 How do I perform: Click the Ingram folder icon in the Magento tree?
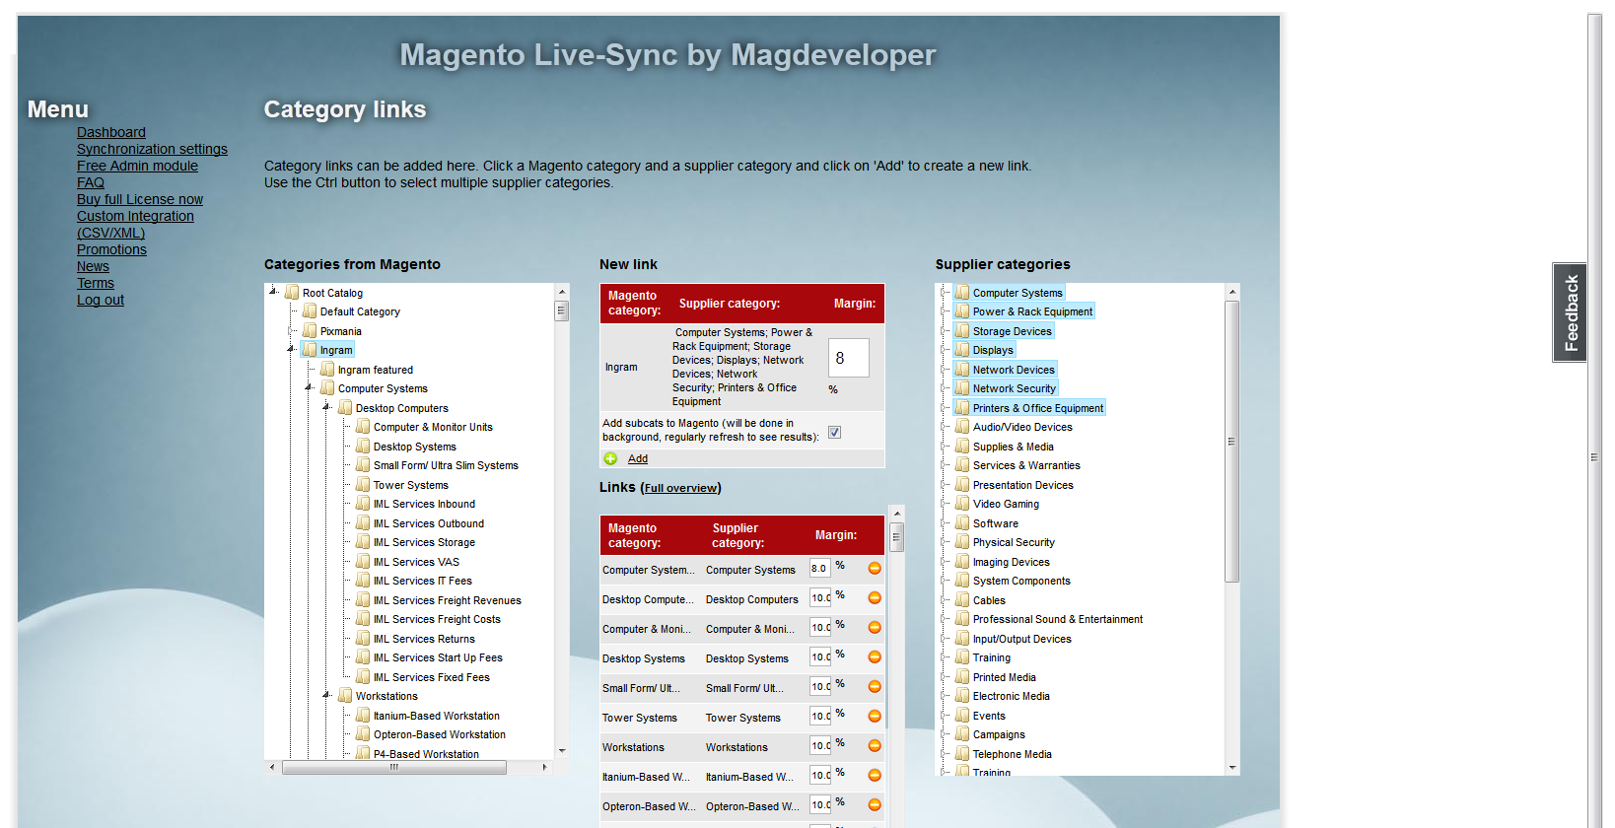[x=310, y=350]
